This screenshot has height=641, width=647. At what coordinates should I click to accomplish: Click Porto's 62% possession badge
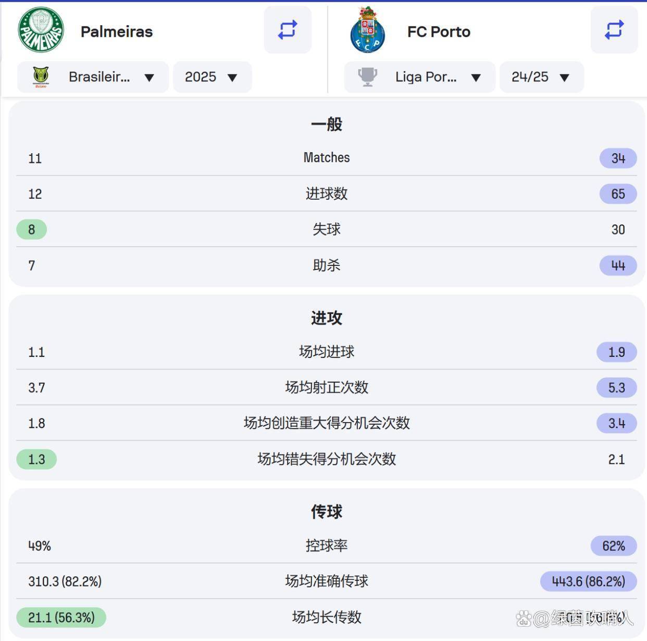[x=613, y=546]
